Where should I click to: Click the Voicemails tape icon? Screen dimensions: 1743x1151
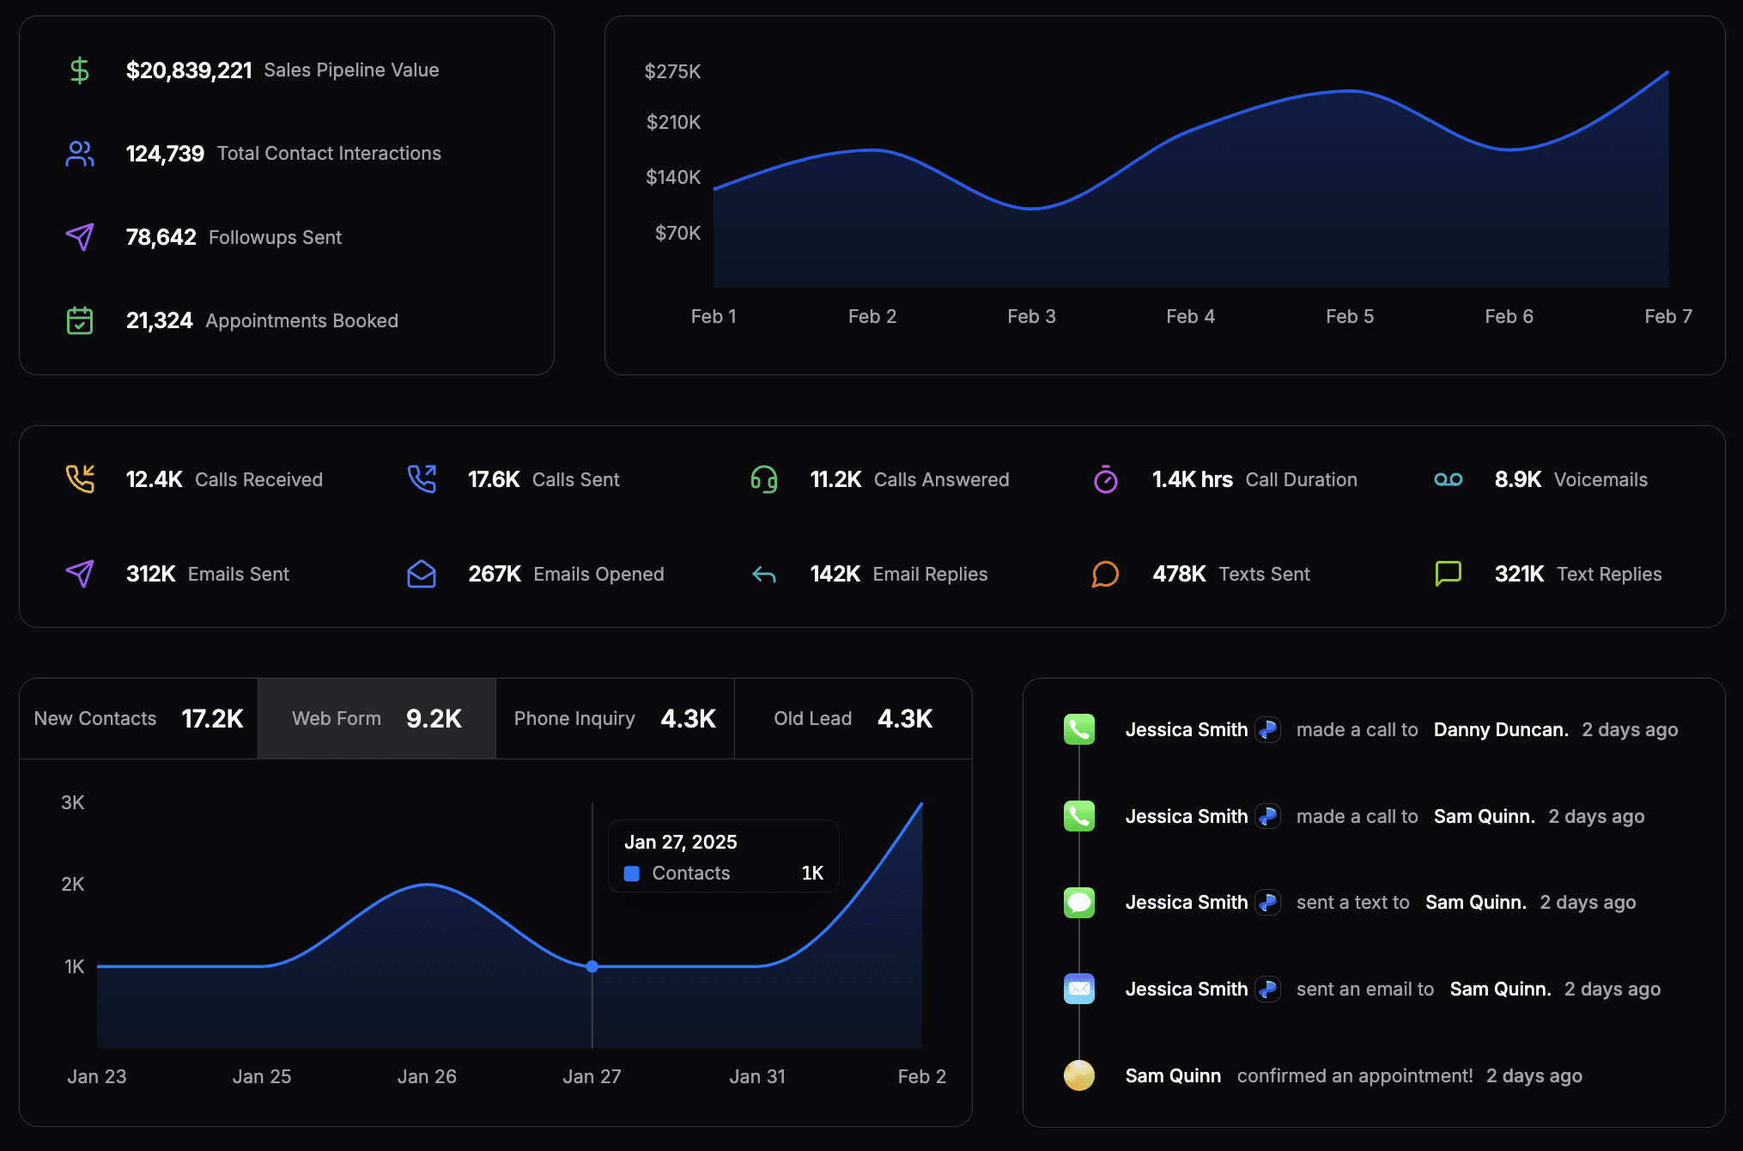pos(1448,479)
